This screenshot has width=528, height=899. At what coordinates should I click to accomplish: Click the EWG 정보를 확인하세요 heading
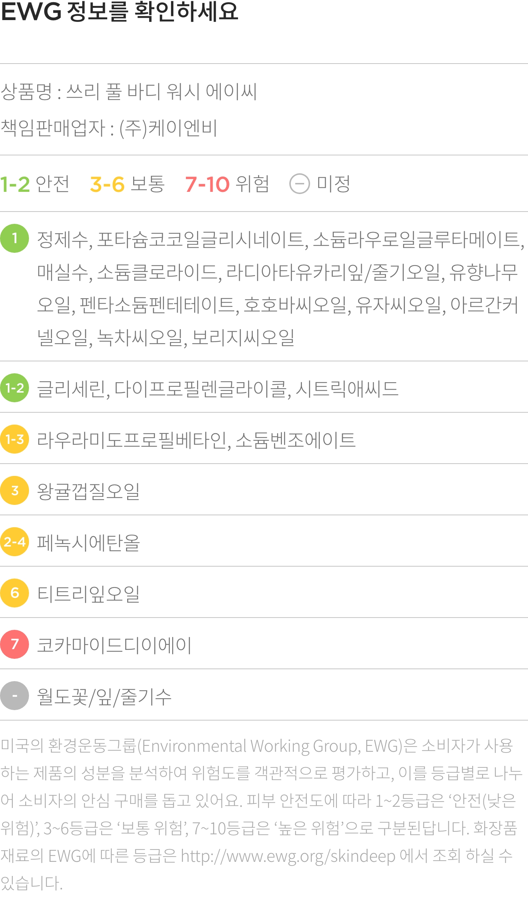(119, 11)
